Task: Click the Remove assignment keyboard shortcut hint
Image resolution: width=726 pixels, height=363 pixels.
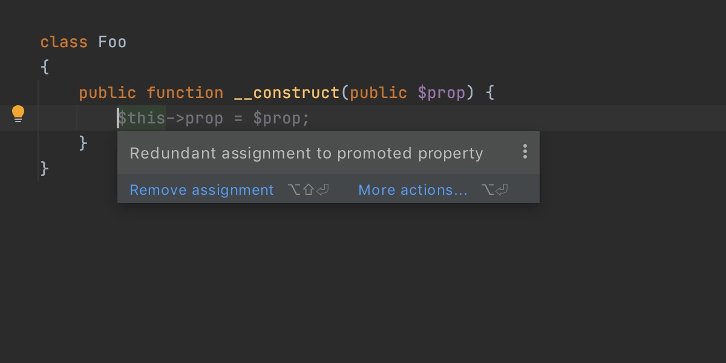Action: click(x=309, y=190)
